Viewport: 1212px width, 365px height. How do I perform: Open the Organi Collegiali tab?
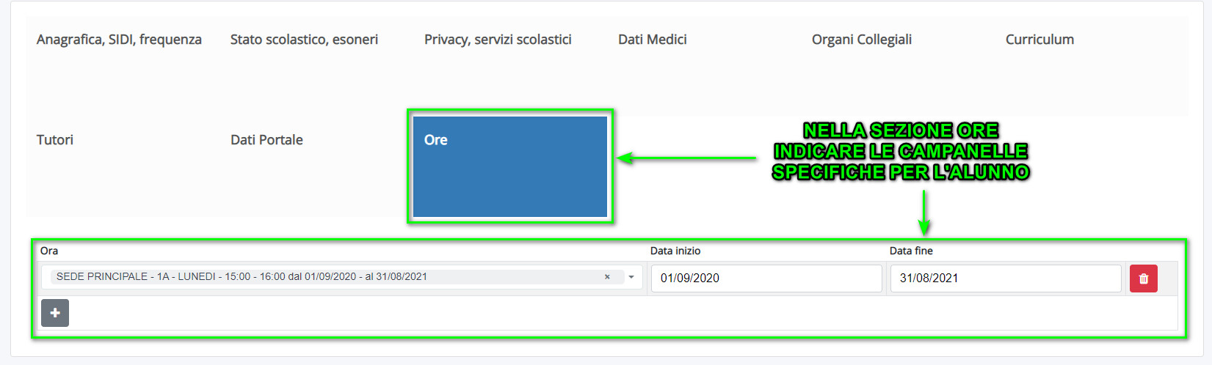(862, 40)
